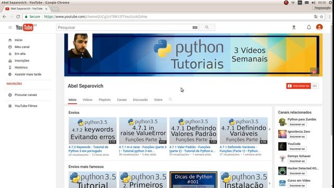Open Meu canal in the sidebar

[x=22, y=47]
